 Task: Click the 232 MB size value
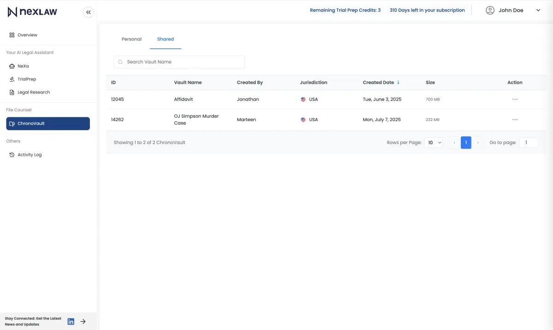(x=433, y=120)
